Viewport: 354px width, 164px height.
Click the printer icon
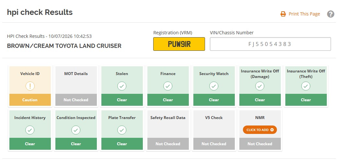283,14
